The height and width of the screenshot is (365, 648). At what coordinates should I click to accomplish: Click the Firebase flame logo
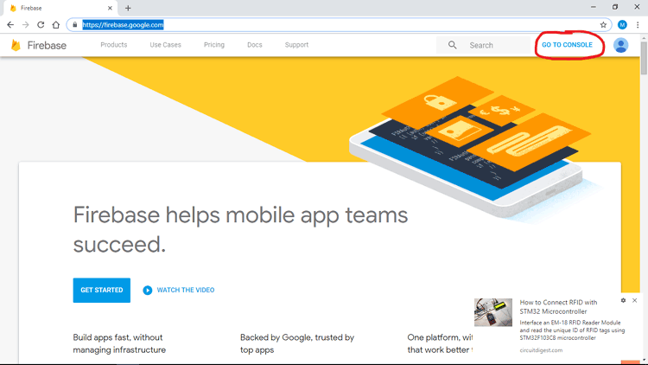(16, 45)
